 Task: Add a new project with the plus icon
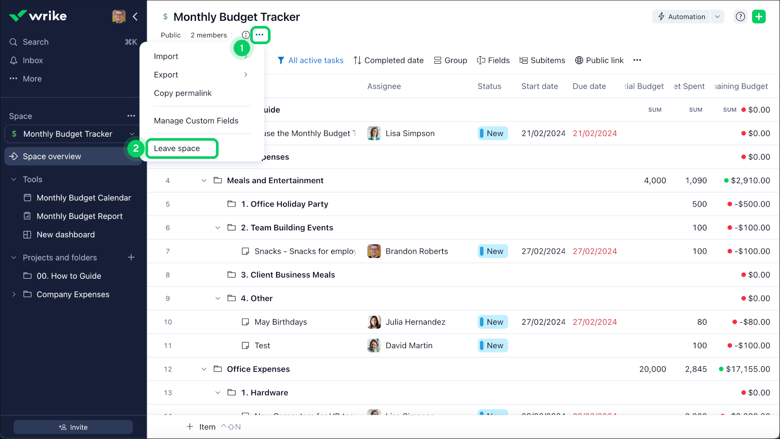pyautogui.click(x=131, y=258)
